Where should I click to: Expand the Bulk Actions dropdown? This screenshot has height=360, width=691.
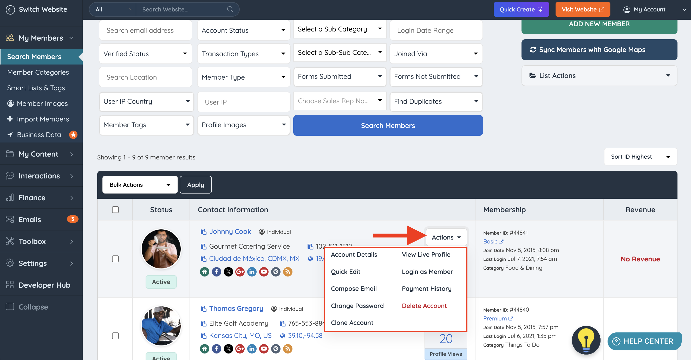coord(140,185)
